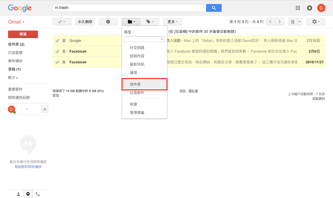Expand the 更多 actions dropdown

172,22
